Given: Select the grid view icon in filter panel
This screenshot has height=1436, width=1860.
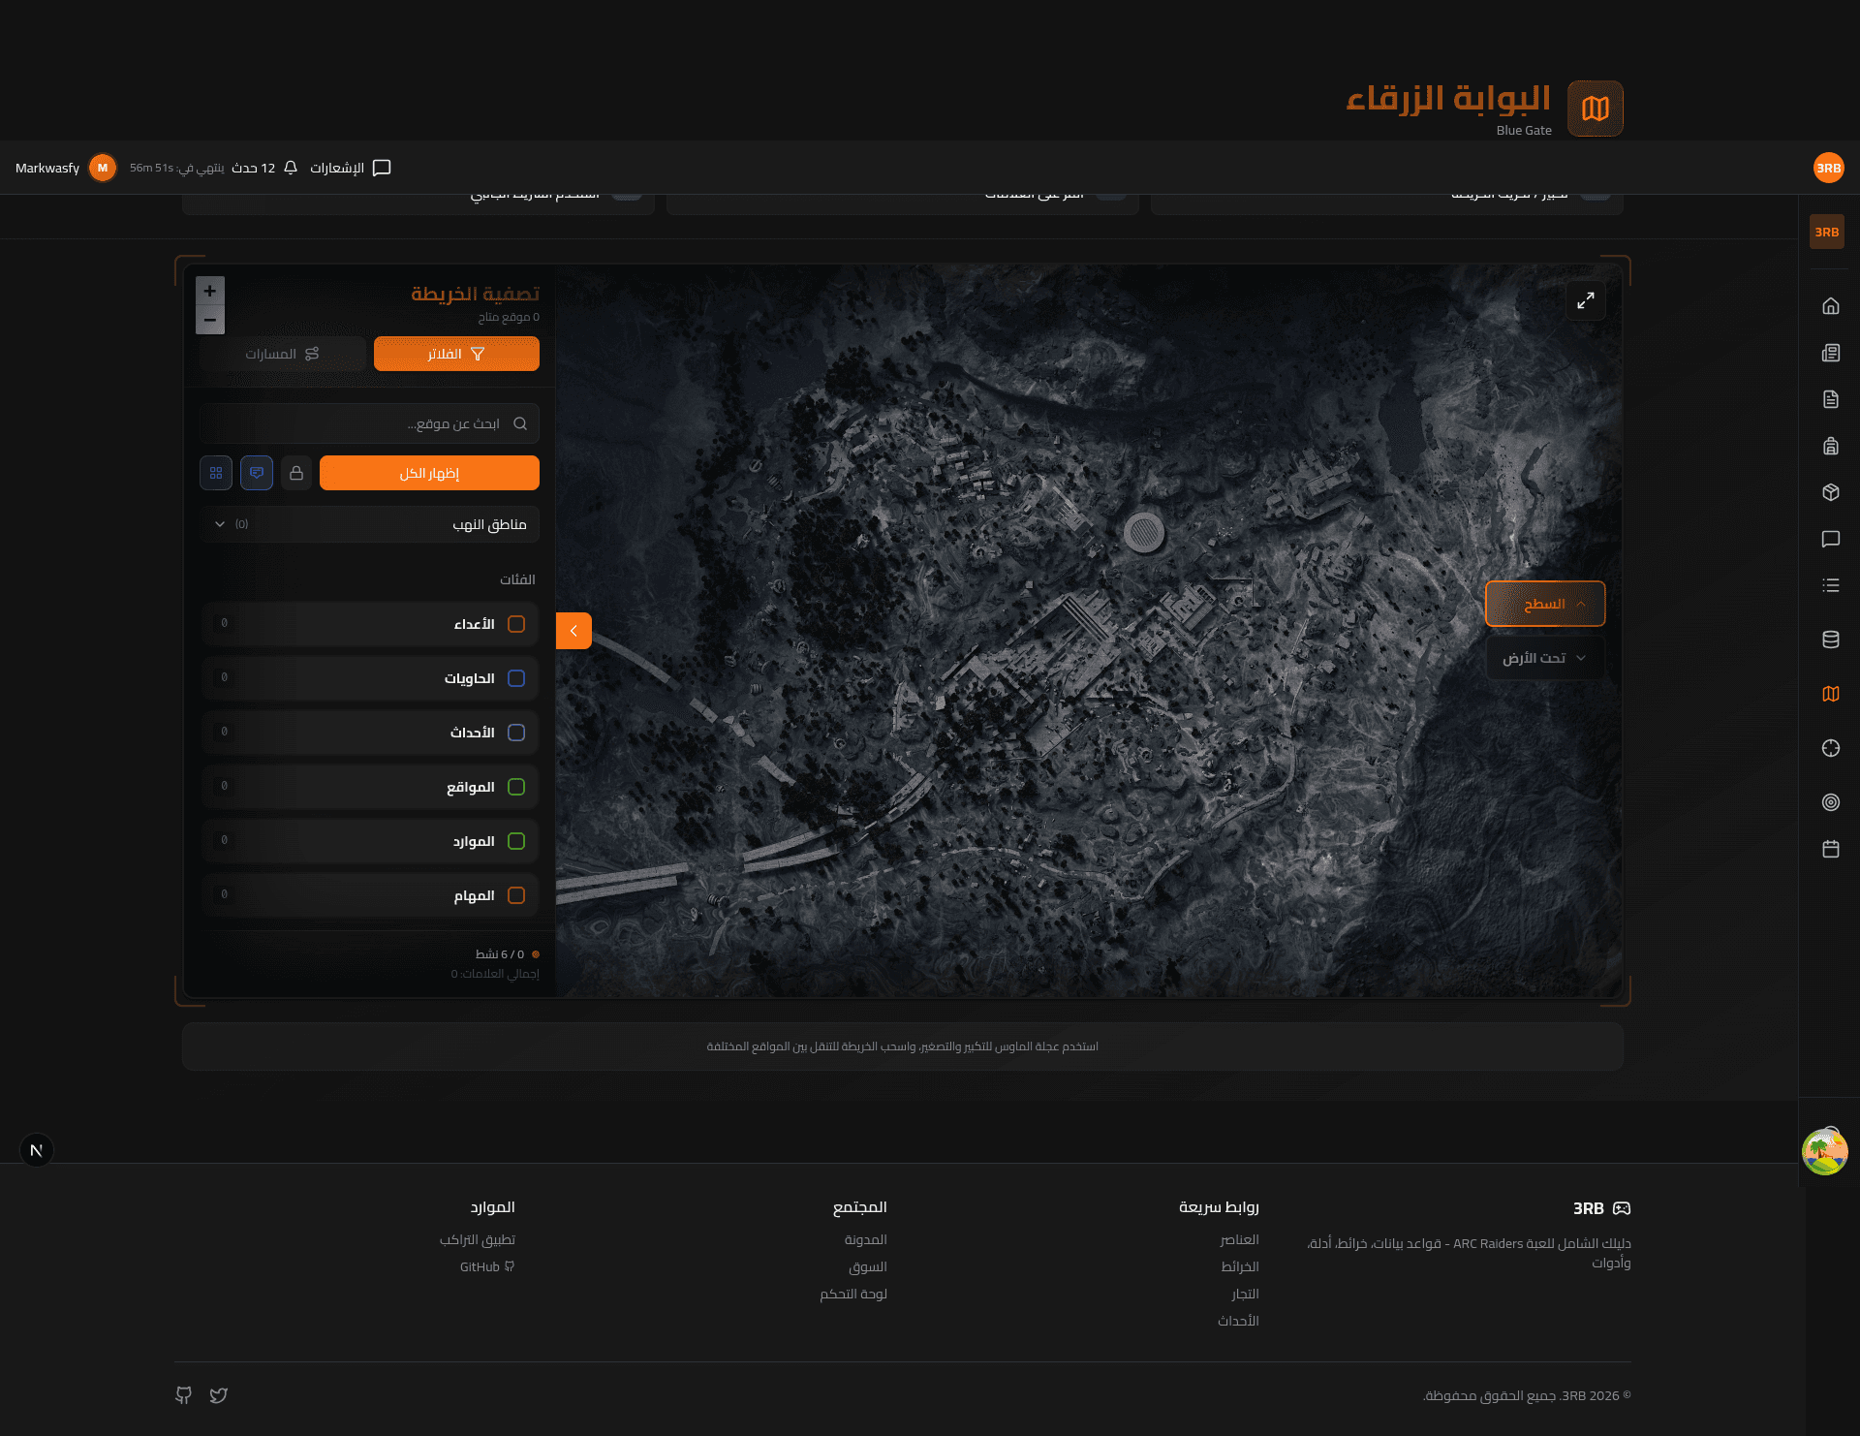Looking at the screenshot, I should click(216, 473).
